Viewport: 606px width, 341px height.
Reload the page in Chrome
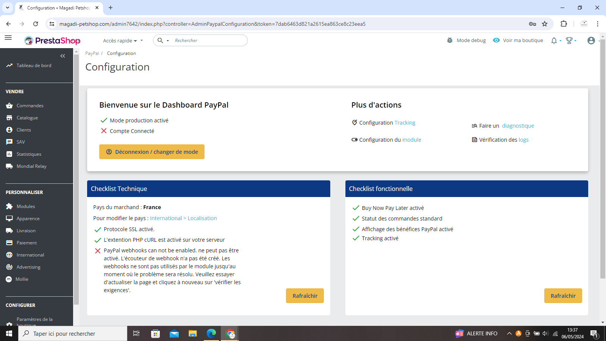(x=36, y=24)
